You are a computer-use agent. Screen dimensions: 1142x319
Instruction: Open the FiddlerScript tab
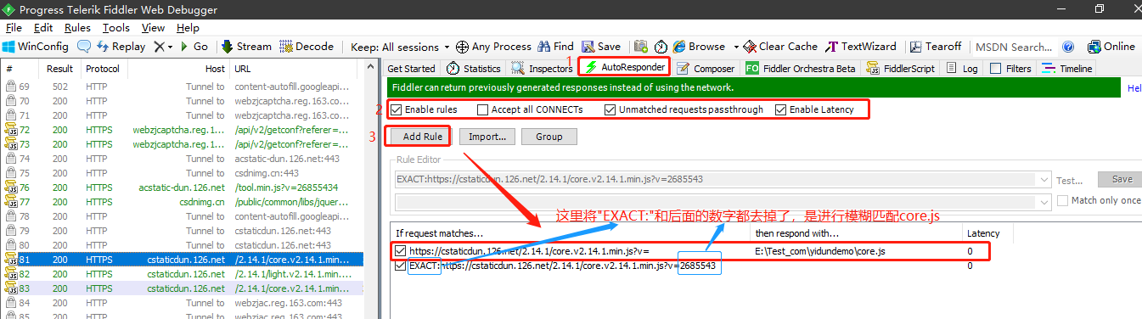(x=900, y=68)
